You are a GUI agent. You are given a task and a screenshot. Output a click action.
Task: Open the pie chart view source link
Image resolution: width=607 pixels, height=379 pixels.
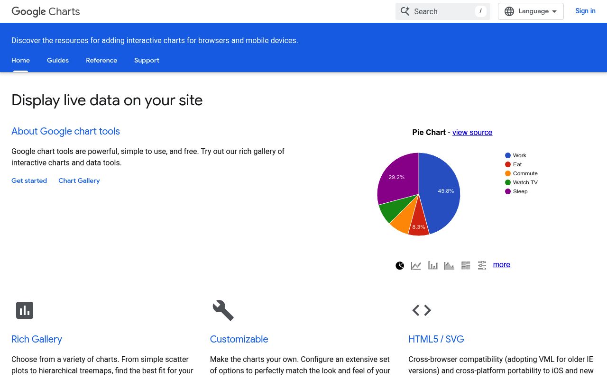point(472,132)
